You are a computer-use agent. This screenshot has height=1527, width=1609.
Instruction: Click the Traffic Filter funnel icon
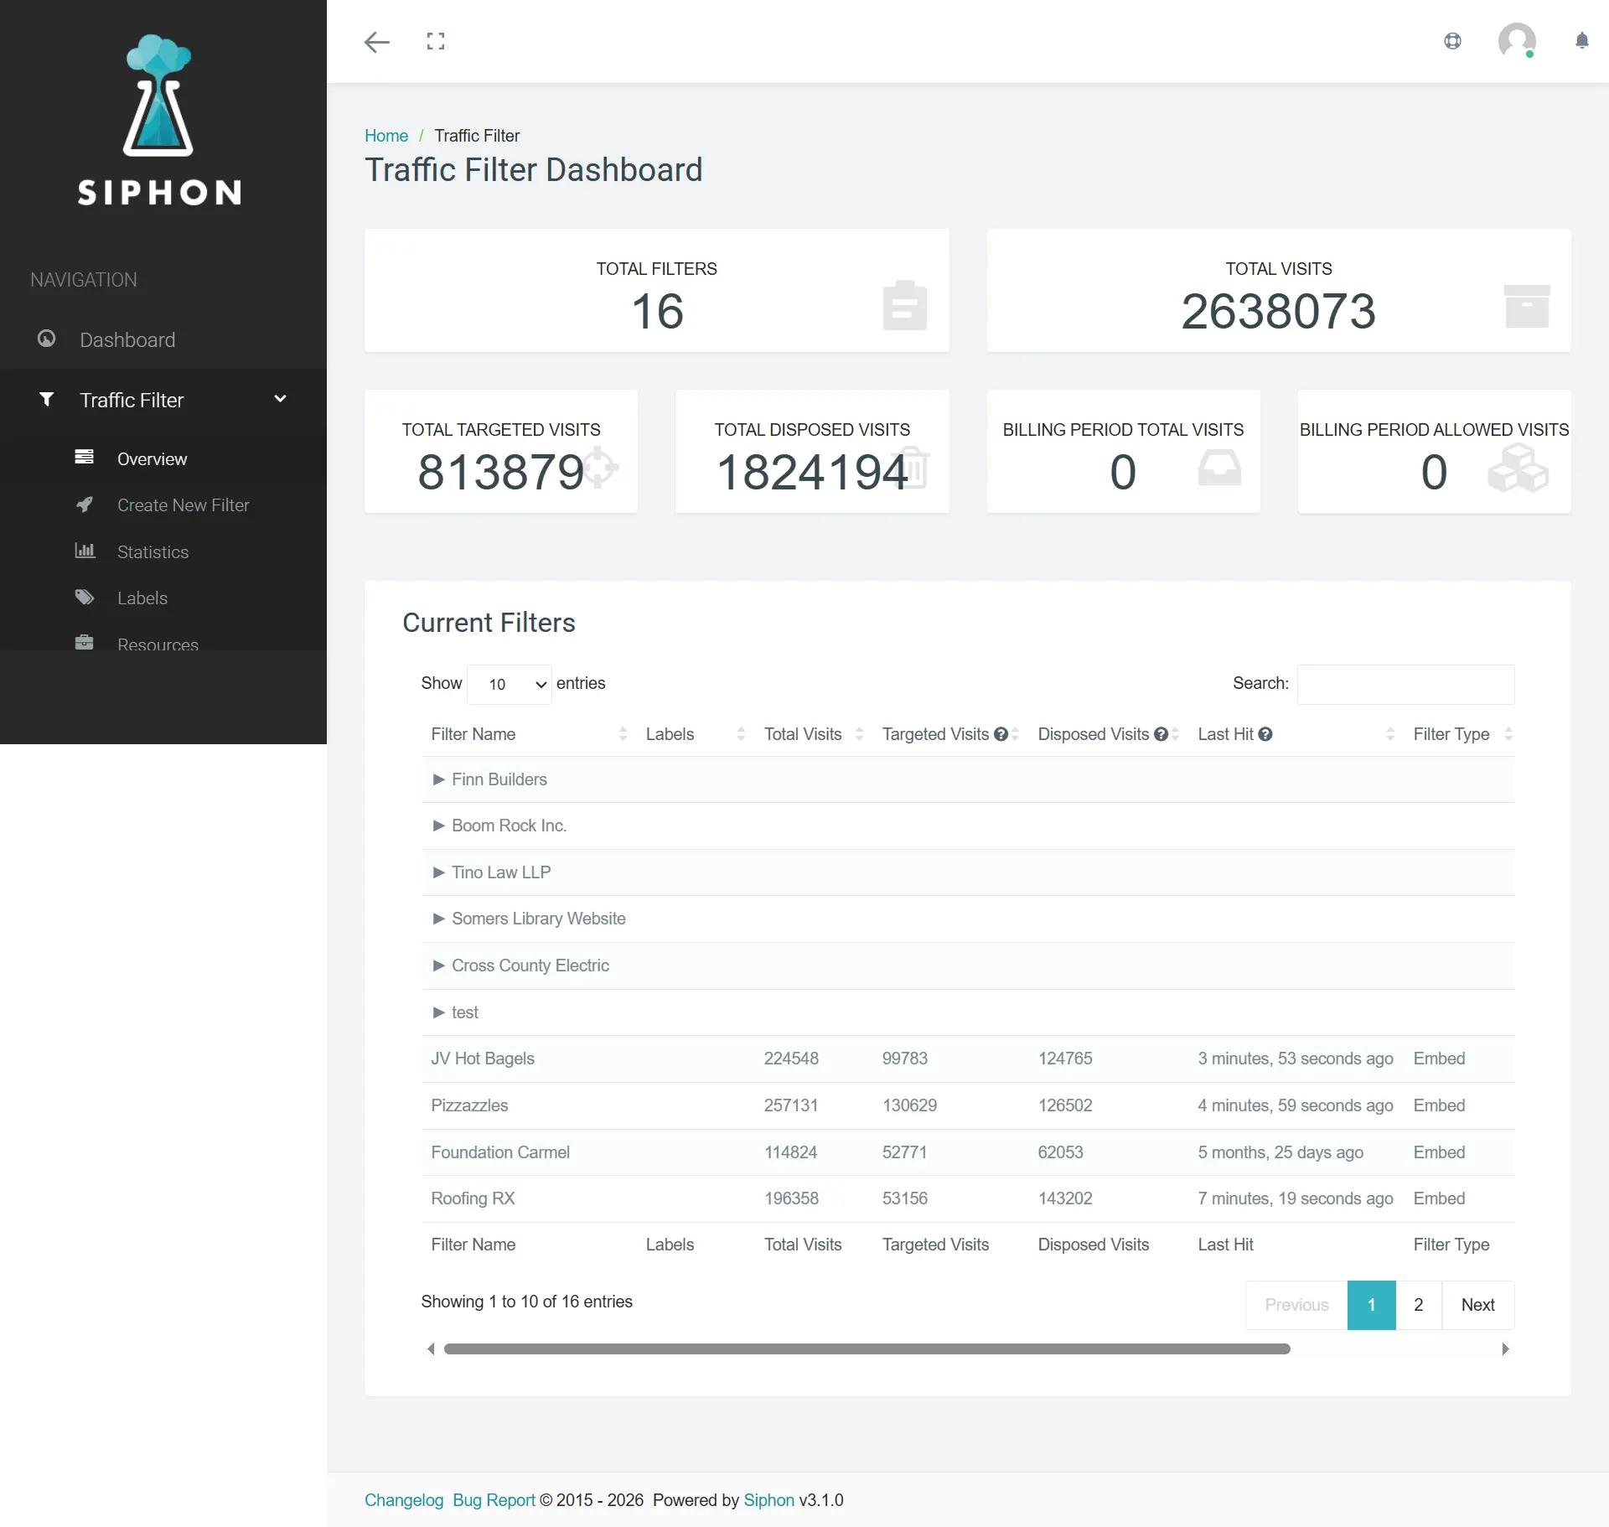click(x=47, y=400)
